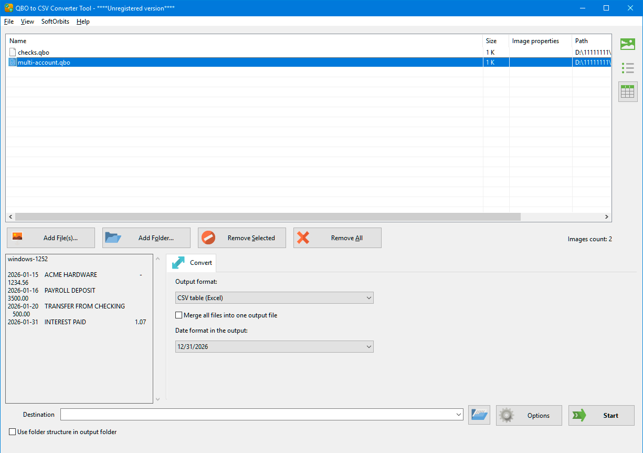Click Path column header
Image resolution: width=643 pixels, height=453 pixels.
(x=592, y=41)
